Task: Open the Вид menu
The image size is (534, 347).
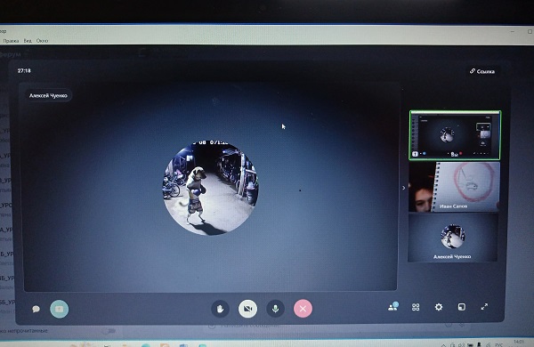Action: [x=28, y=41]
